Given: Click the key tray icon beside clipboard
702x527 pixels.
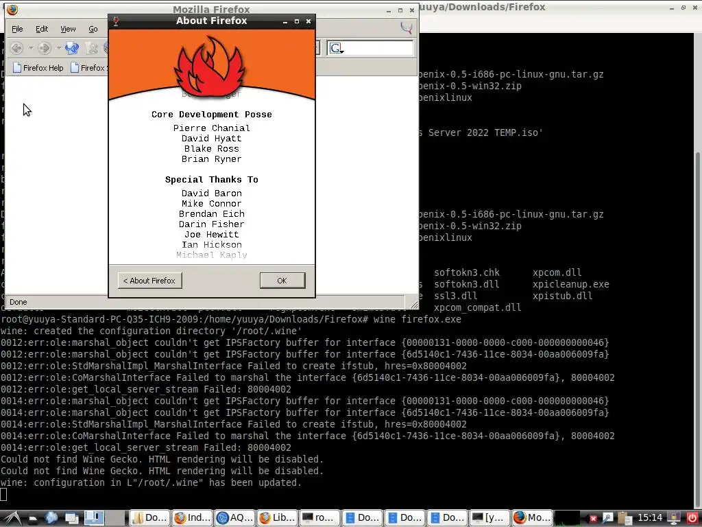Looking at the screenshot, I should coord(607,518).
